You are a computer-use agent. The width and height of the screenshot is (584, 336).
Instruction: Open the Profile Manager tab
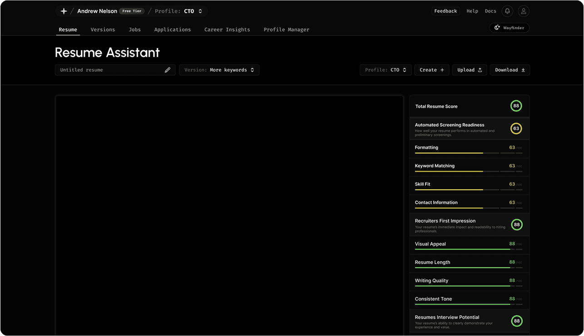point(286,30)
